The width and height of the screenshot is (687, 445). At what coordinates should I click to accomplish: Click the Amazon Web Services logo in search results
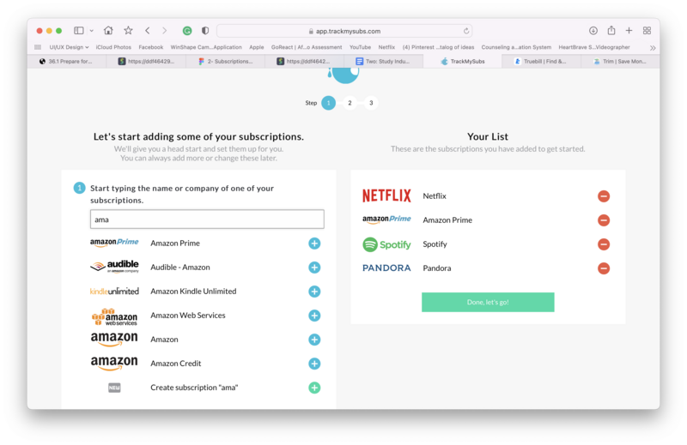[x=114, y=317]
